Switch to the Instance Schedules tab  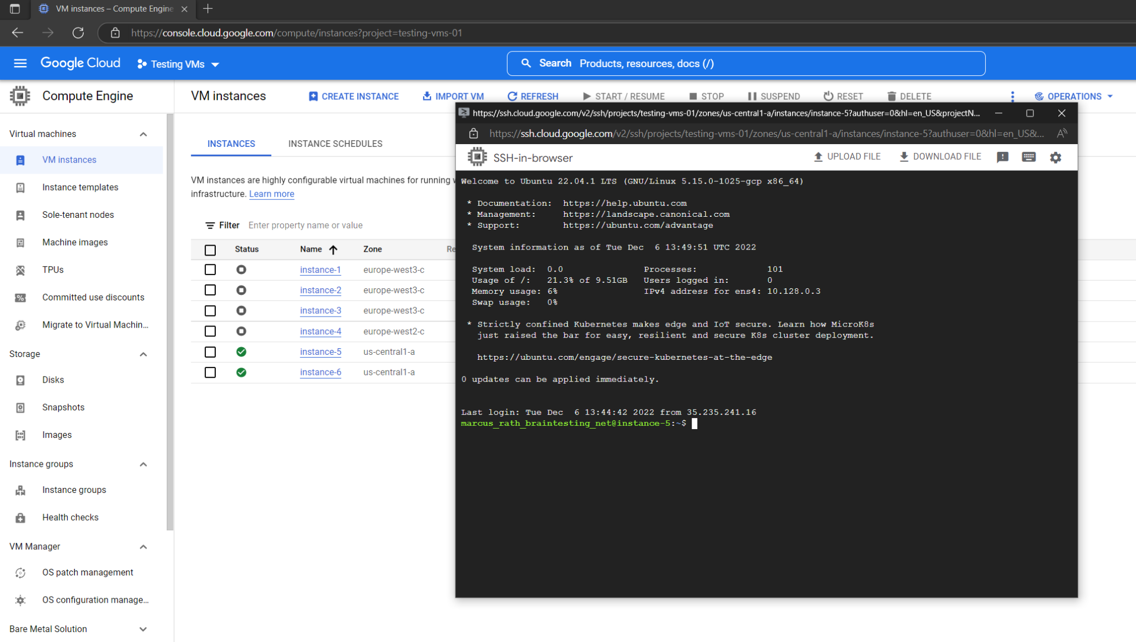tap(335, 144)
